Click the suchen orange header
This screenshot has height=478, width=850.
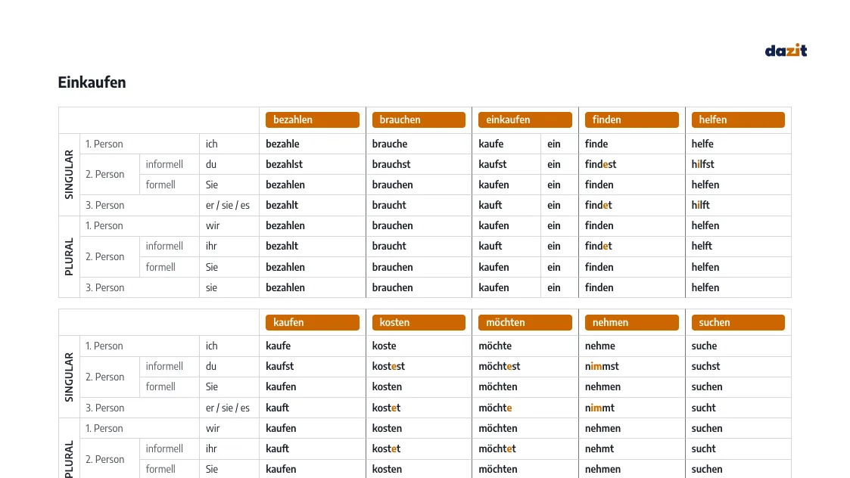point(738,322)
